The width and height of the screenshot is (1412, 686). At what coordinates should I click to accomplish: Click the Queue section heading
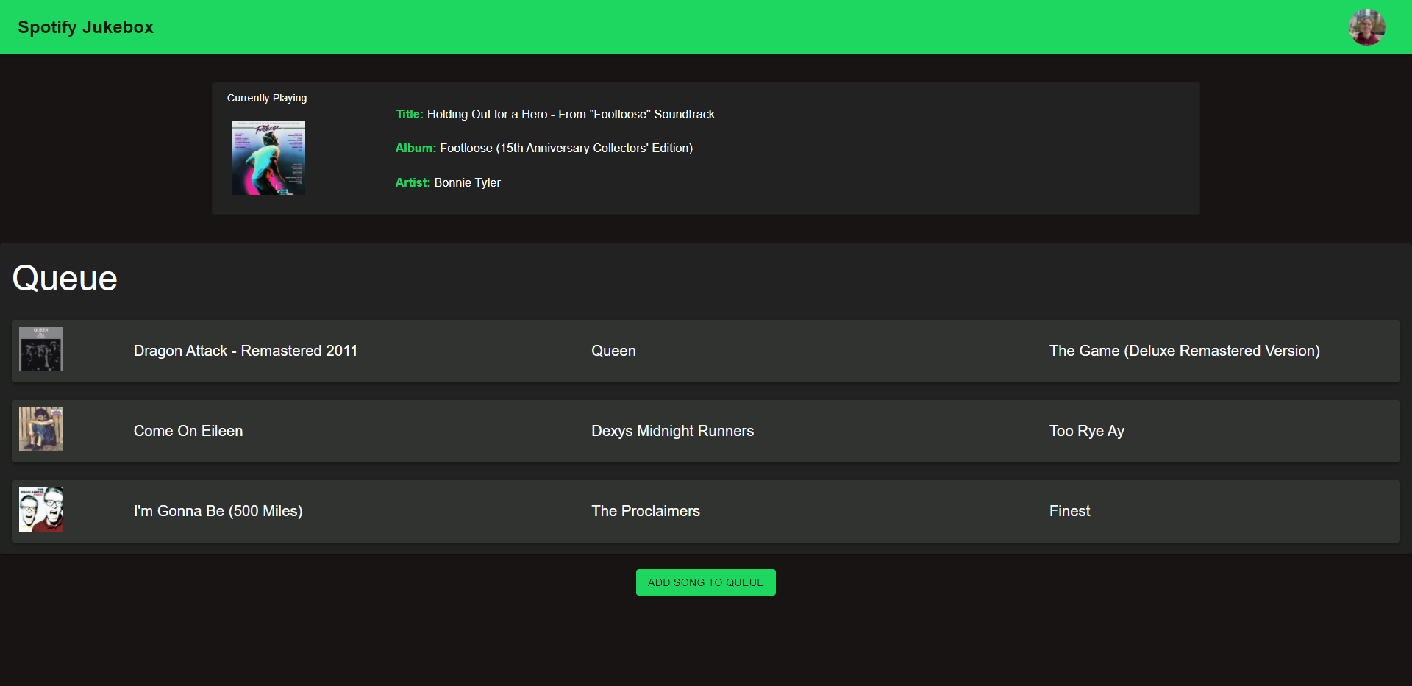64,278
